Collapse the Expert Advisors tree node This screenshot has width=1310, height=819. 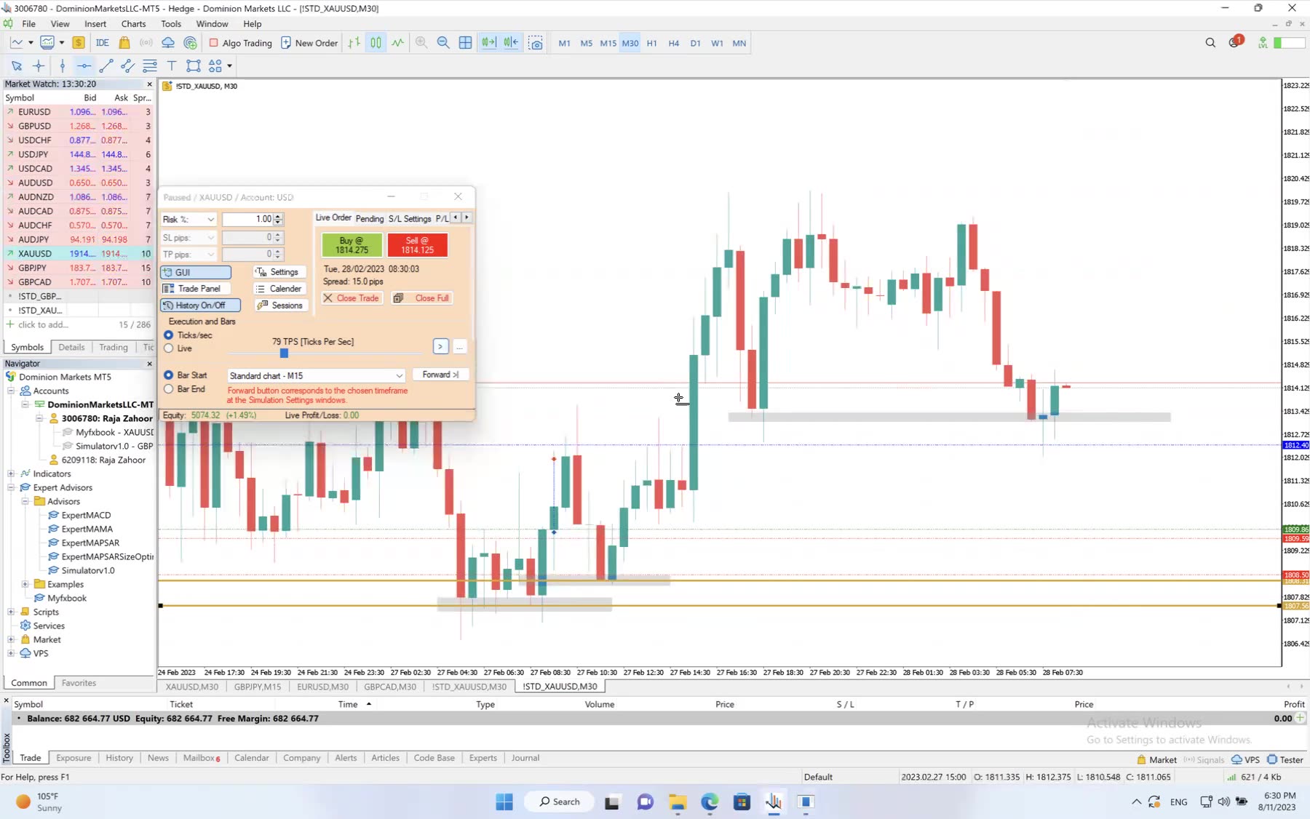11,487
